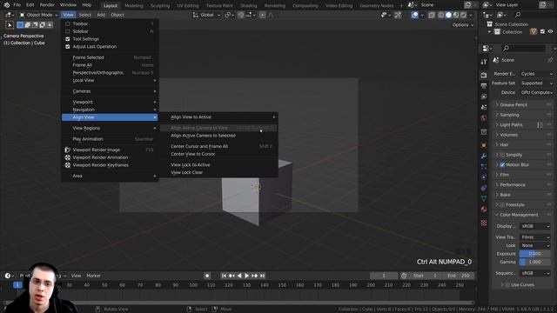557x313 pixels.
Task: Open the editor type selector in viewport header
Action: [x=10, y=15]
